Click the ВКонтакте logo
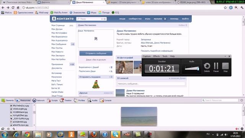This screenshot has width=245, height=138. [x=63, y=19]
